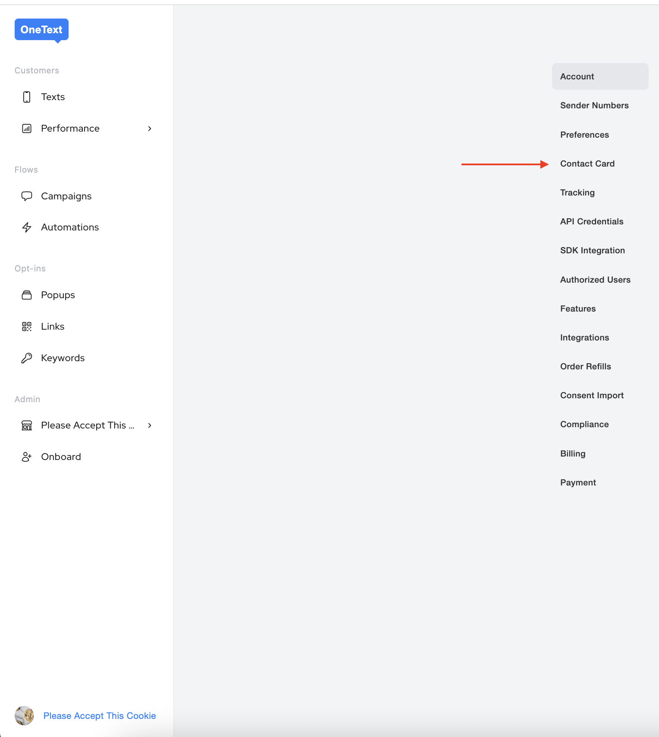
Task: Open the Billing settings page
Action: [573, 454]
